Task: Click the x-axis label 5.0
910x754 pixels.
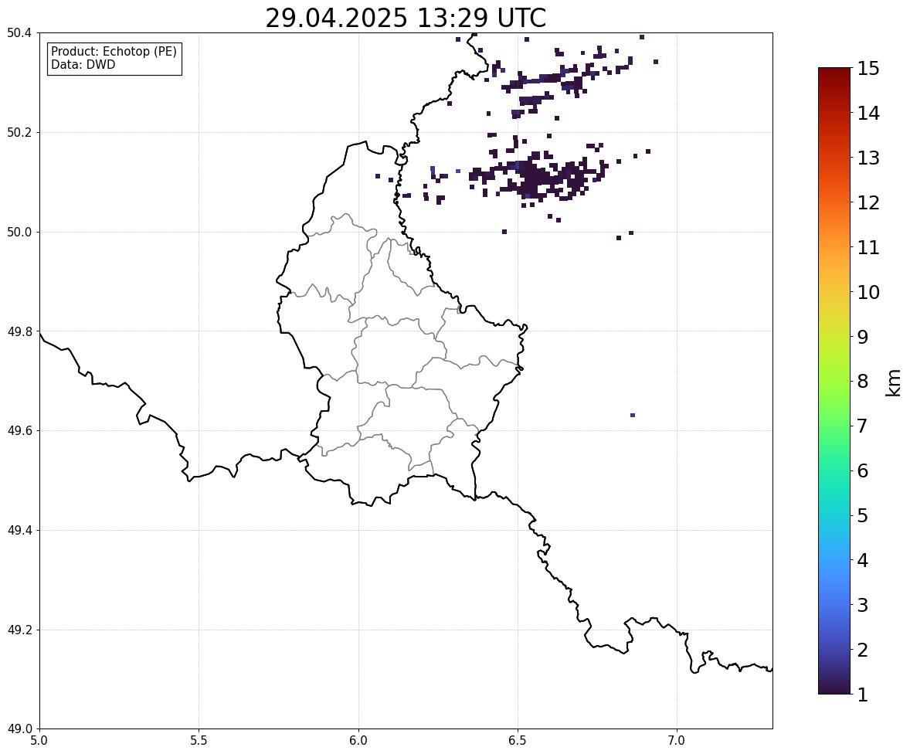Action: (x=39, y=741)
